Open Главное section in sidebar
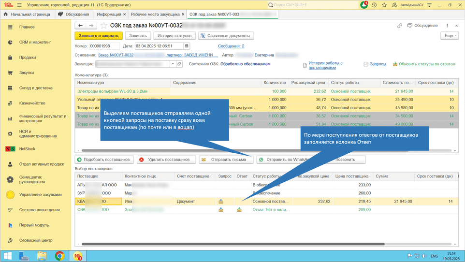Viewport: 465px width, 262px height. [27, 27]
